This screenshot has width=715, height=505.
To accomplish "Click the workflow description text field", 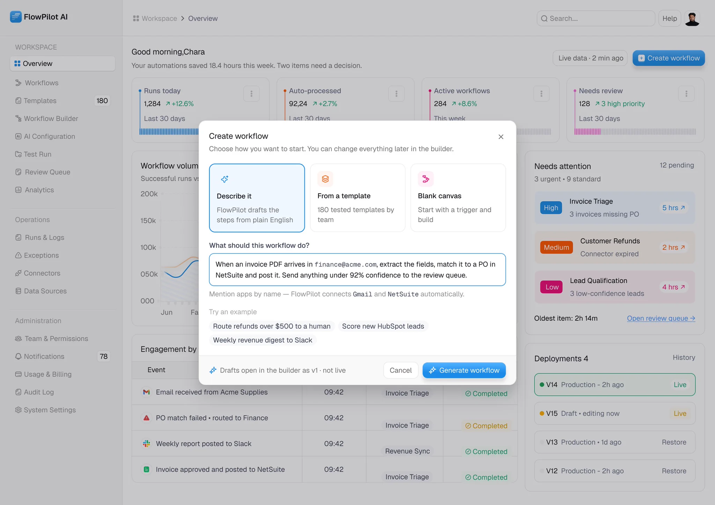I will tap(357, 269).
